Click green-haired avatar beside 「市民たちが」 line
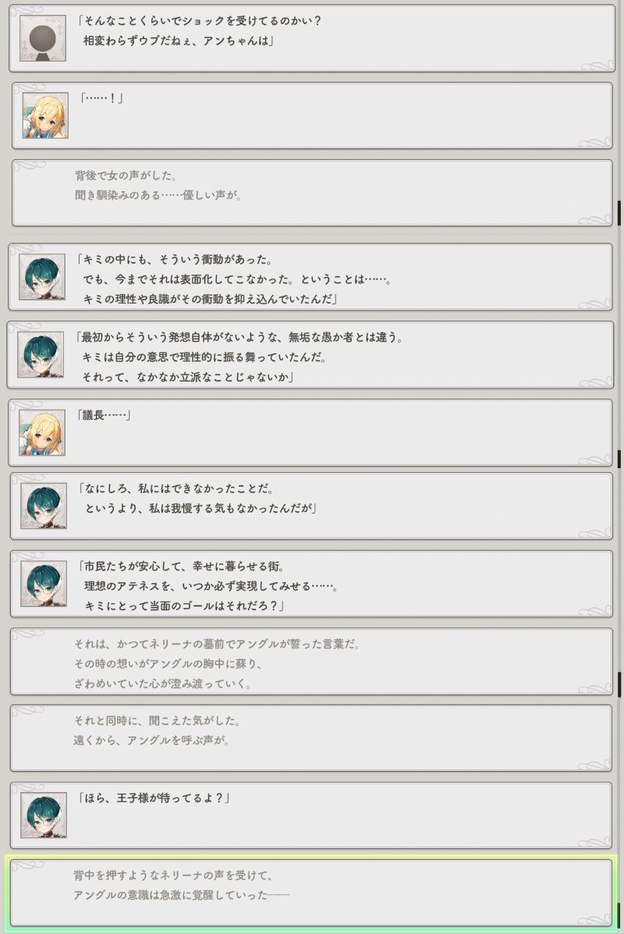 44,584
